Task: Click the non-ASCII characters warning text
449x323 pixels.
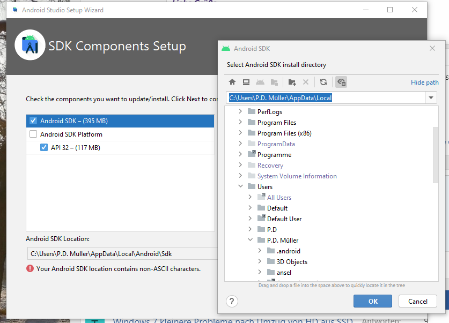Action: click(x=119, y=269)
